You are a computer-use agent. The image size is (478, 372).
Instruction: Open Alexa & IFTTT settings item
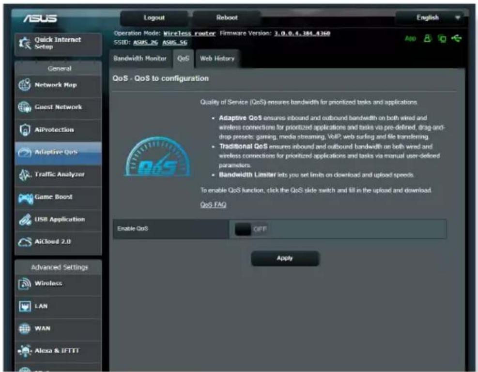click(58, 351)
